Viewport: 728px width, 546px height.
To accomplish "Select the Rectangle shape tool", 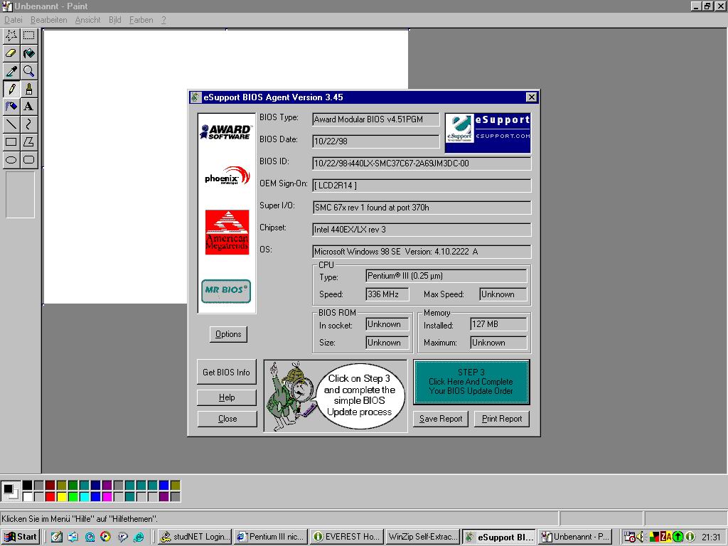I will click(11, 141).
